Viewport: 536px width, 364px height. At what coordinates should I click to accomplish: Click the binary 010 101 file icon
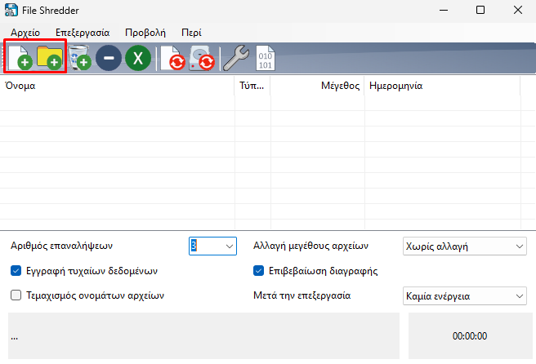point(266,58)
